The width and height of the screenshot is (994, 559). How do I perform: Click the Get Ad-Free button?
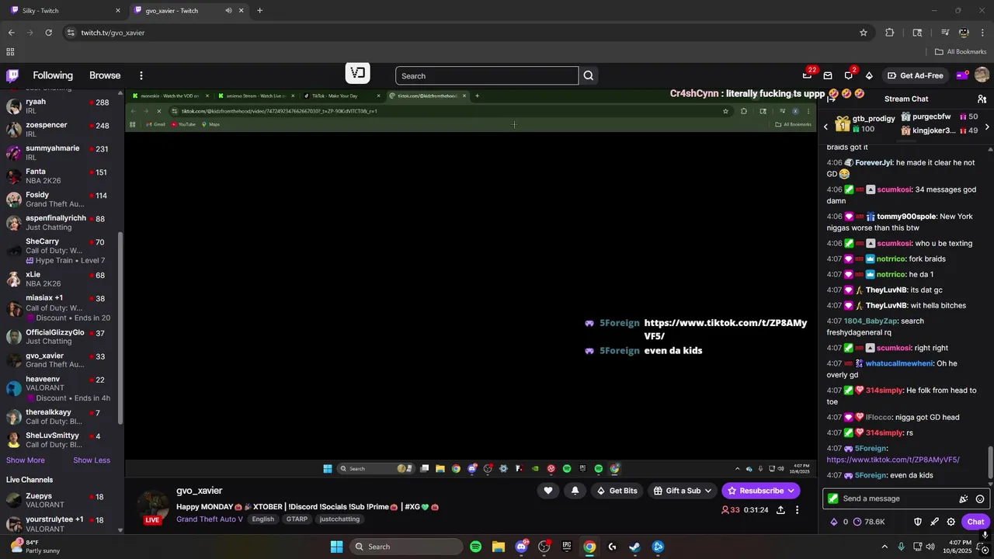(916, 75)
